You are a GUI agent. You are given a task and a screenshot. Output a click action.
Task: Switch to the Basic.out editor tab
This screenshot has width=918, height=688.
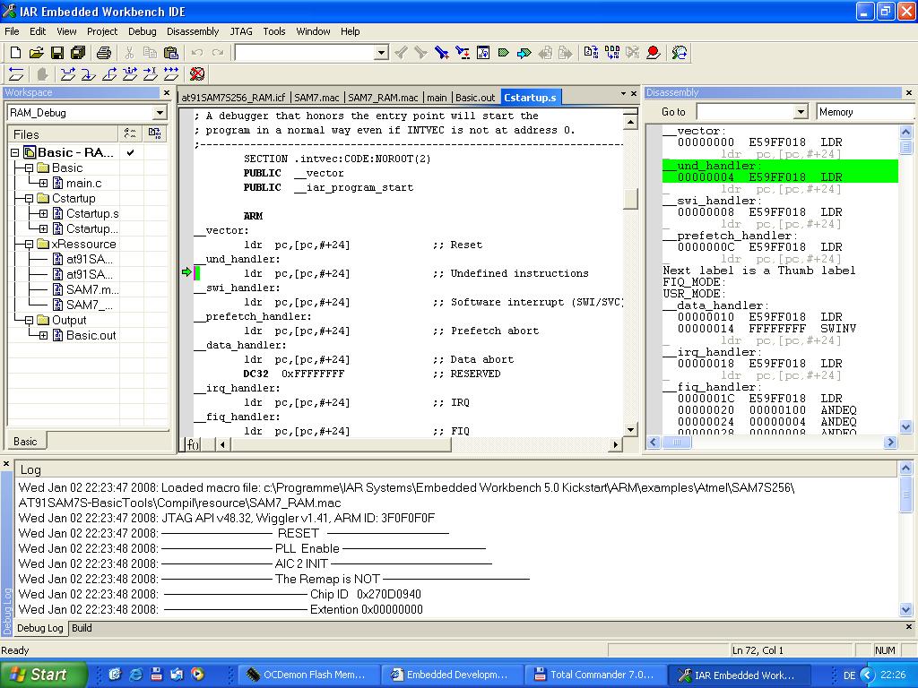(475, 98)
